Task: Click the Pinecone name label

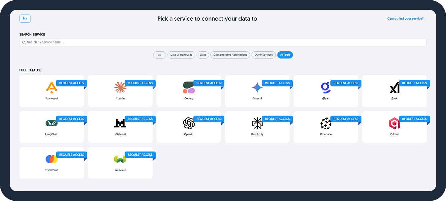Action: tap(326, 135)
